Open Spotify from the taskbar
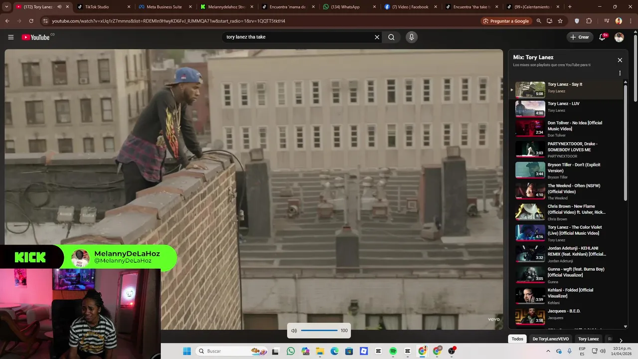Viewport: 638px width, 359px height. point(393,351)
